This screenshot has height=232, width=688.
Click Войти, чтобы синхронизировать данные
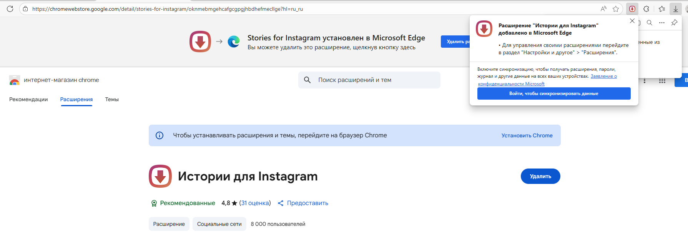tap(553, 93)
